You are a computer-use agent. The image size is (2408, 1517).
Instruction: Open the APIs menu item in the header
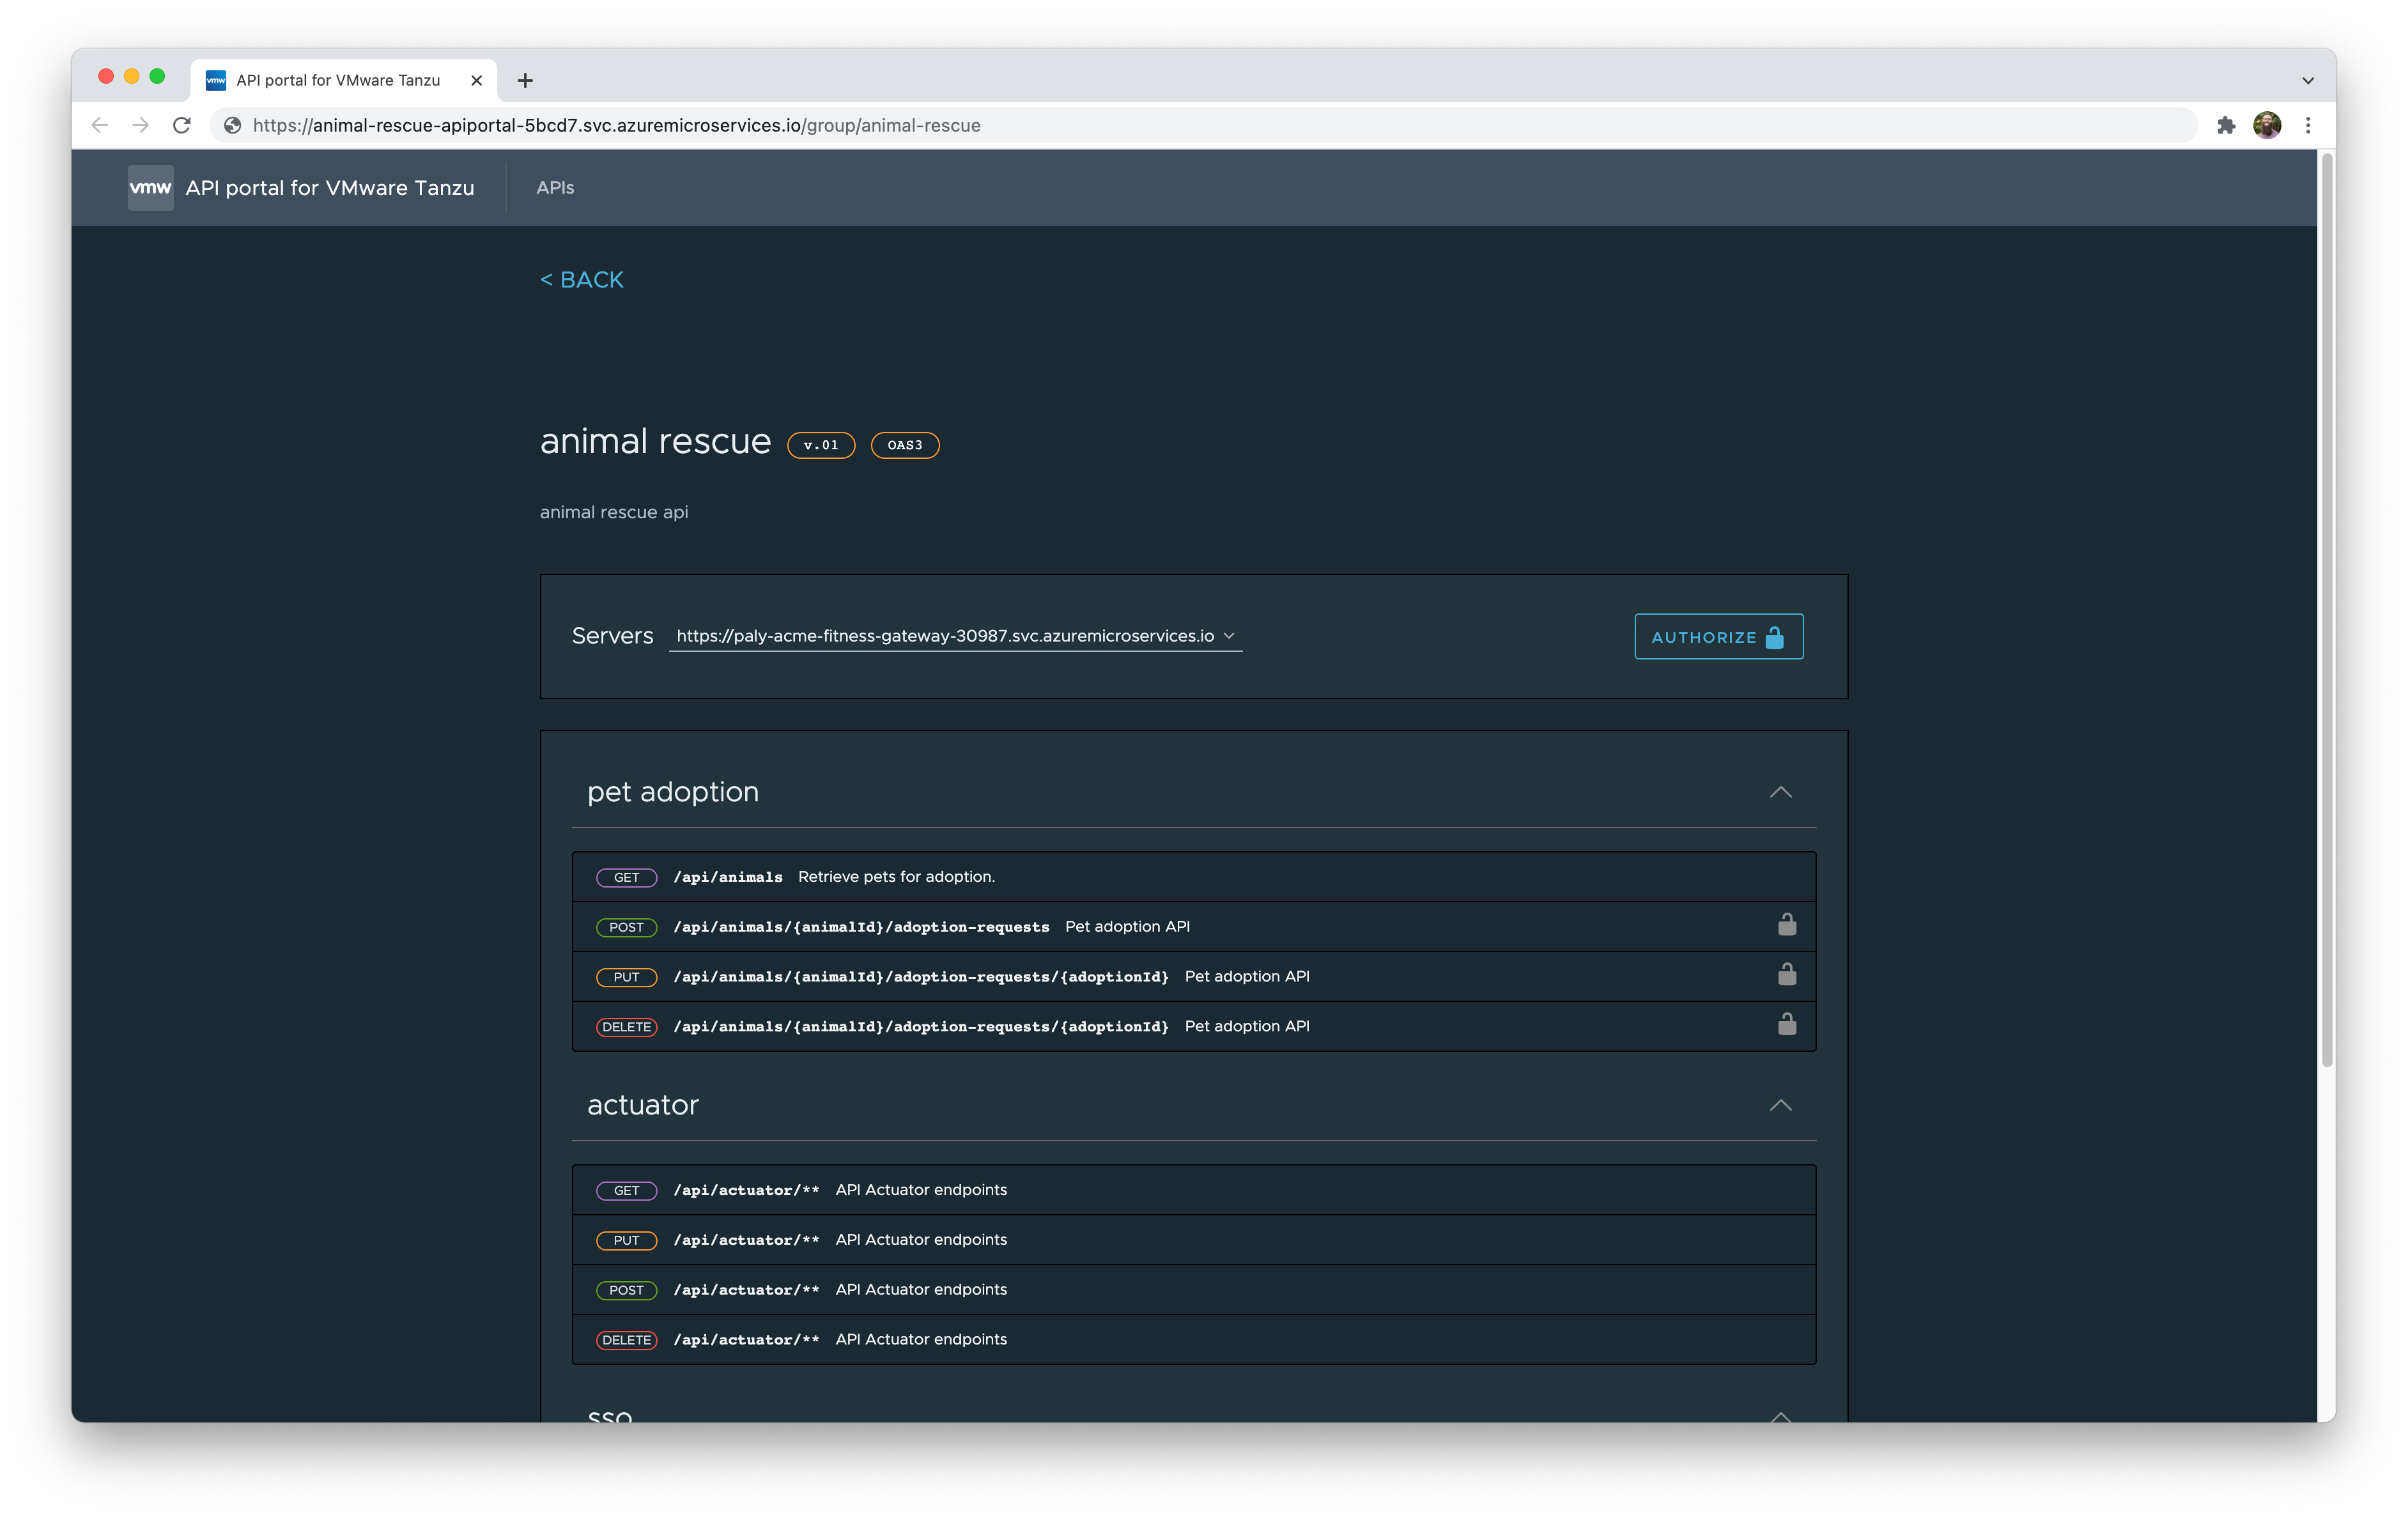555,188
